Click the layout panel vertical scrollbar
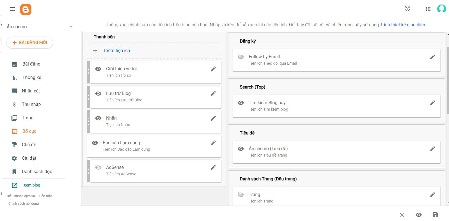The width and height of the screenshot is (449, 221). click(448, 81)
